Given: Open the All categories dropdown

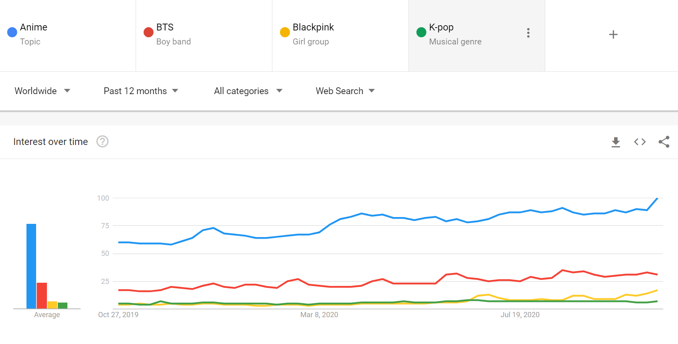Looking at the screenshot, I should 248,91.
